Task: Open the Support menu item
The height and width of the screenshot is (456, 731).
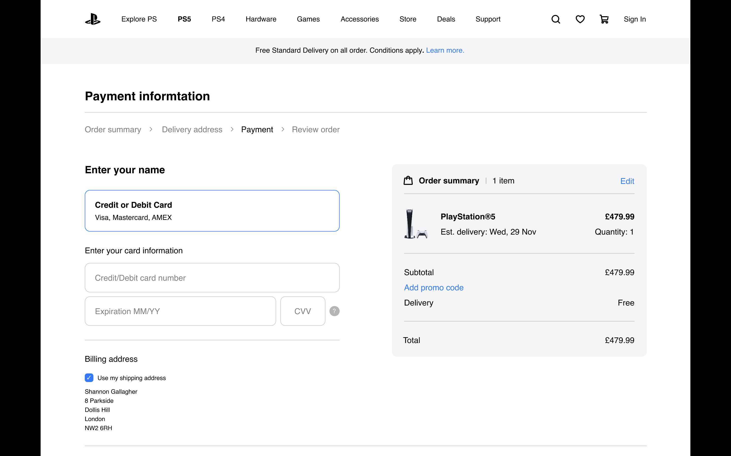Action: [x=488, y=19]
